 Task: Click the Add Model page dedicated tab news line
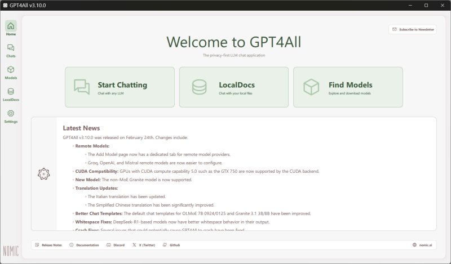pos(159,155)
